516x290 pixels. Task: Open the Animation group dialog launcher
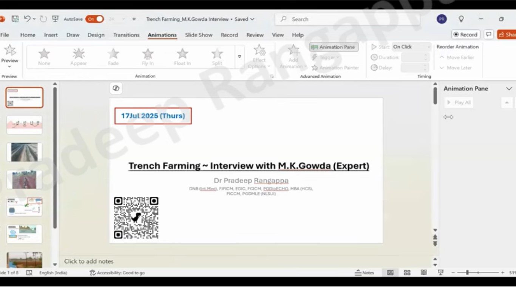click(271, 76)
